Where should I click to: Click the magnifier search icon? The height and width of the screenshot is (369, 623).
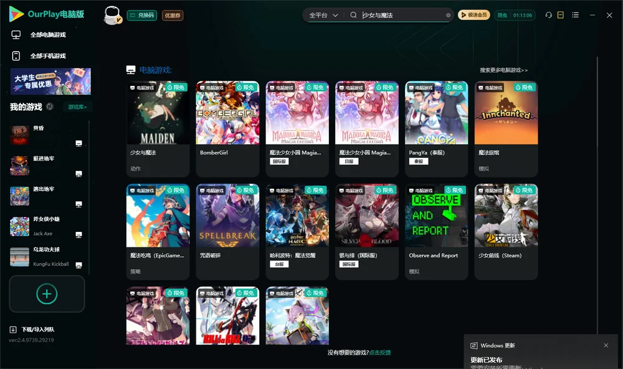(353, 15)
